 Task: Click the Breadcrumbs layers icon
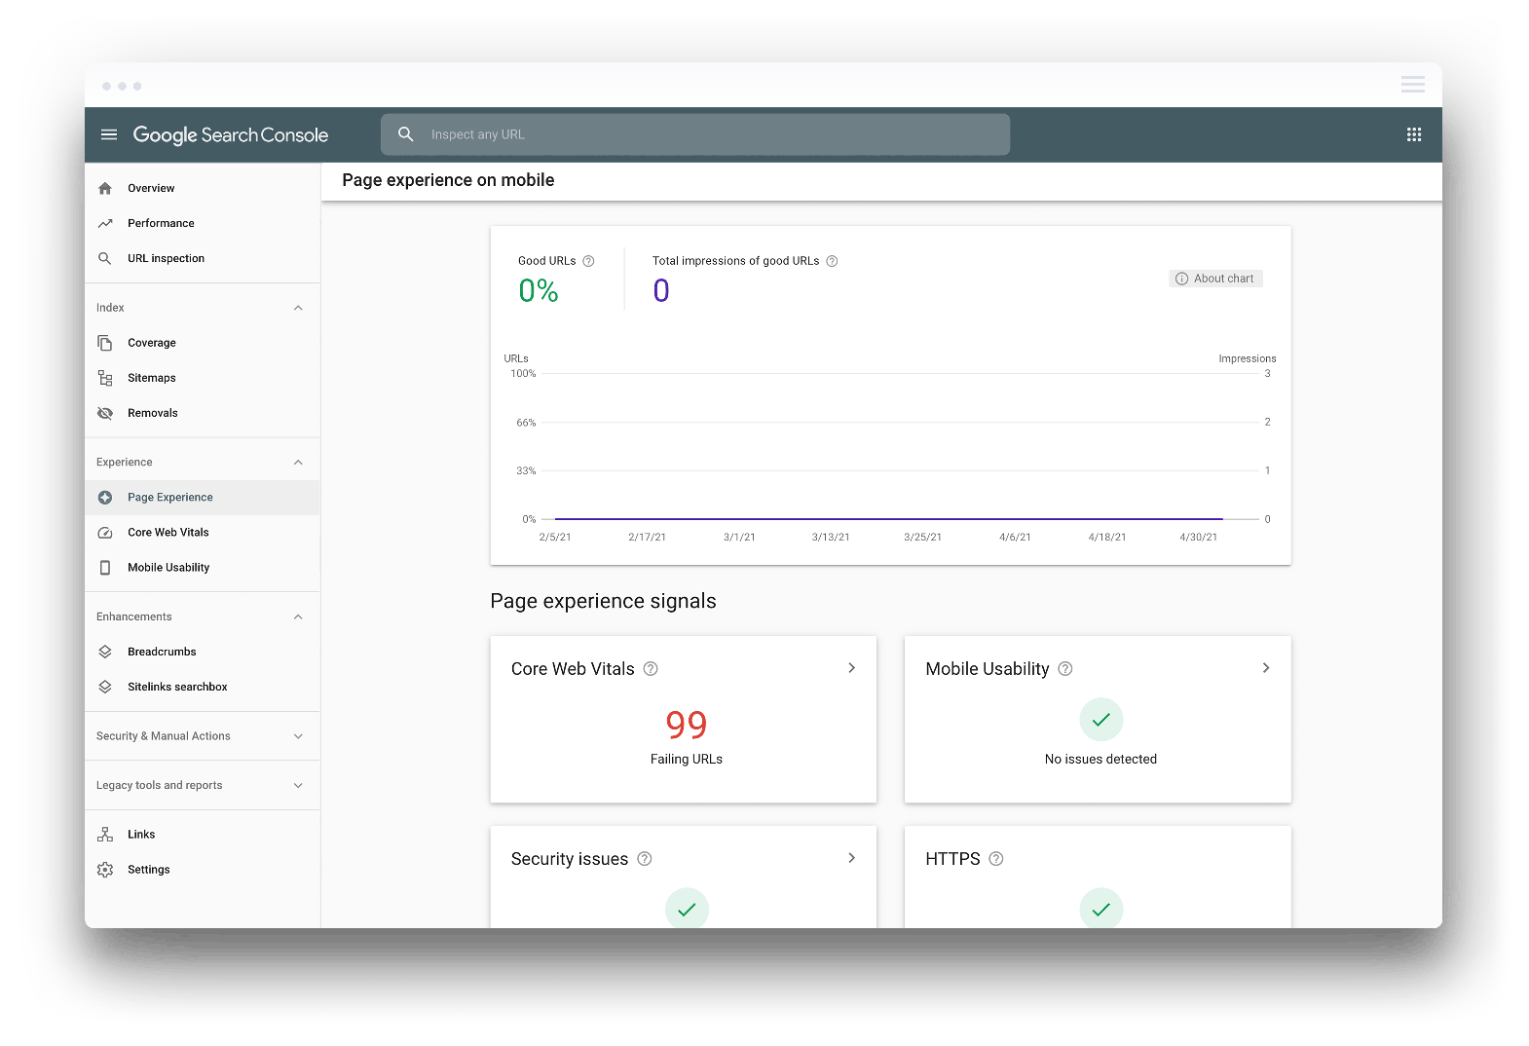coord(105,652)
